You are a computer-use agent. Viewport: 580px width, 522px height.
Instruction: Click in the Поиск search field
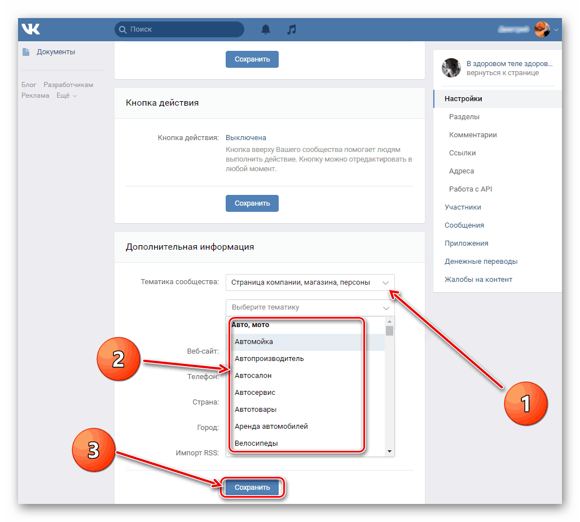(179, 29)
